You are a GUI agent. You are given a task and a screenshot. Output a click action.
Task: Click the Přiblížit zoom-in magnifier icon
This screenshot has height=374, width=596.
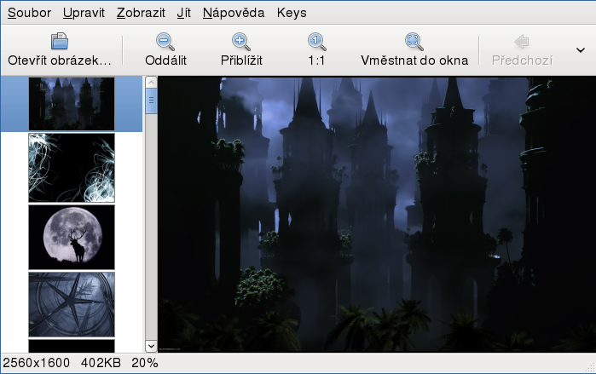click(240, 41)
